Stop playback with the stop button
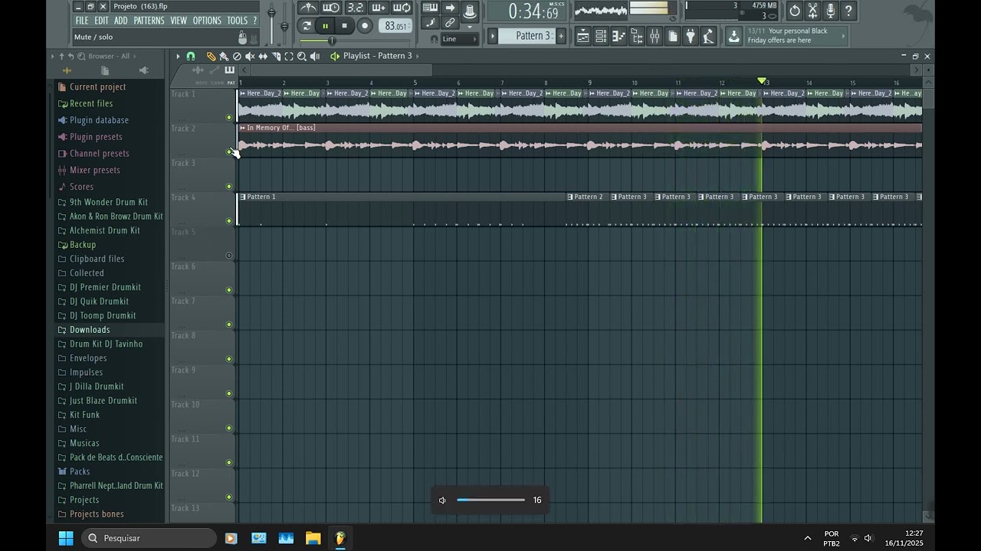The width and height of the screenshot is (981, 551). 344,25
